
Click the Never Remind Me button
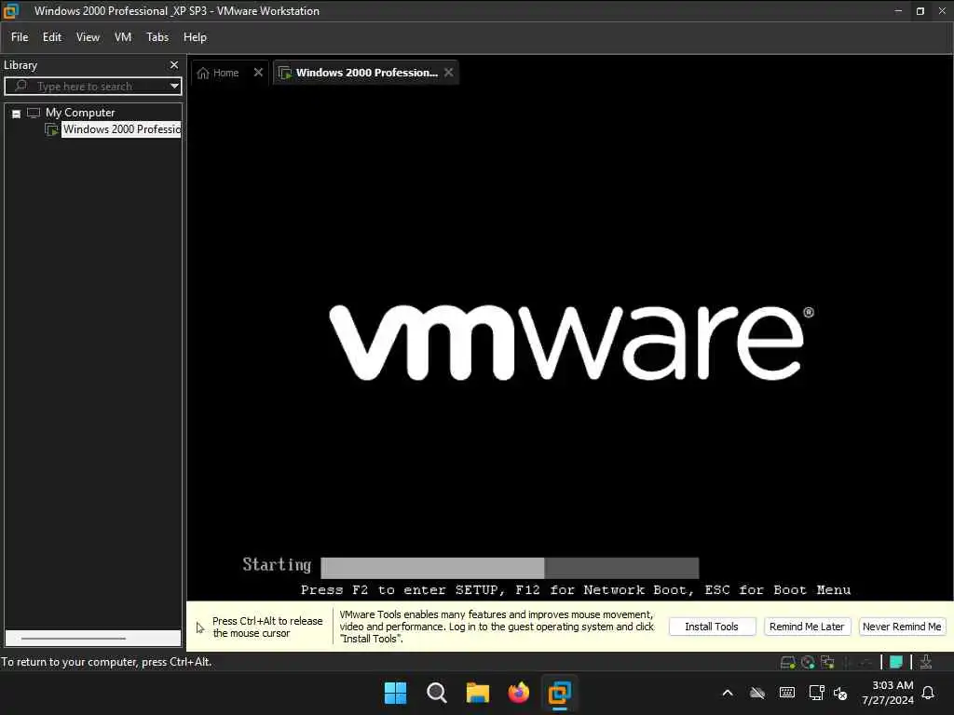pos(902,627)
